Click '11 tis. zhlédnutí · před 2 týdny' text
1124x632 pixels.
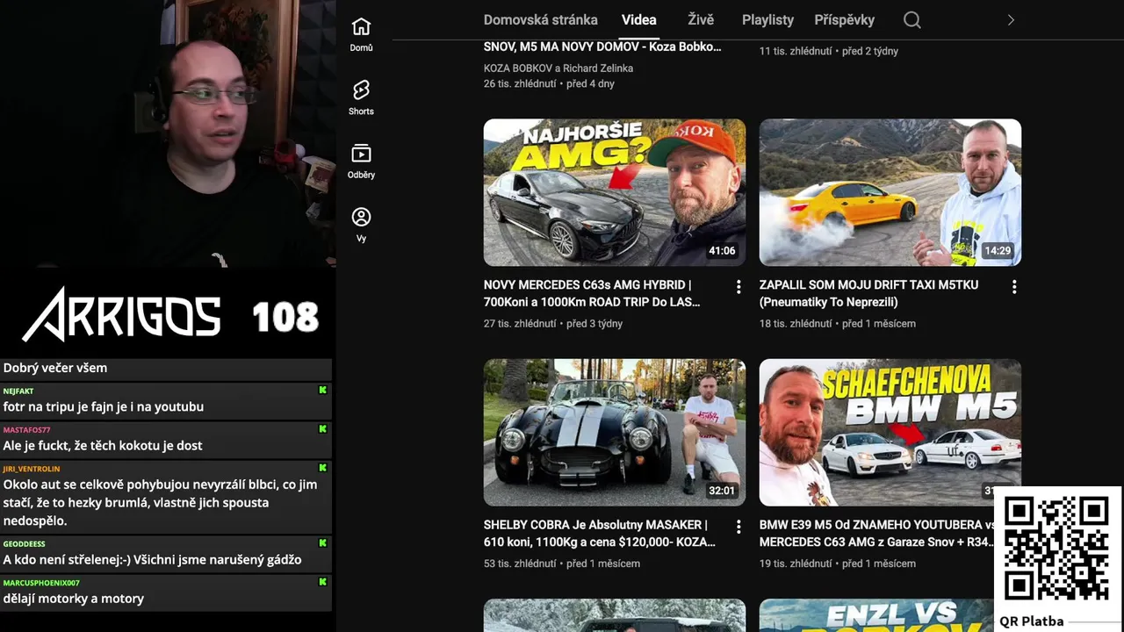point(829,52)
